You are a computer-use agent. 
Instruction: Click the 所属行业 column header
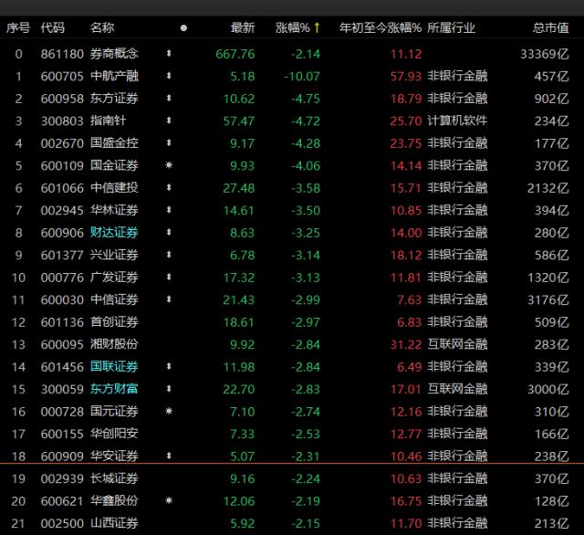(452, 27)
